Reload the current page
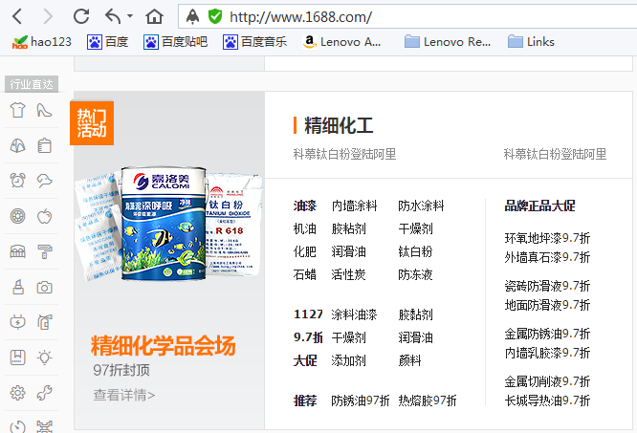Screen dimensions: 637x433 tap(81, 16)
